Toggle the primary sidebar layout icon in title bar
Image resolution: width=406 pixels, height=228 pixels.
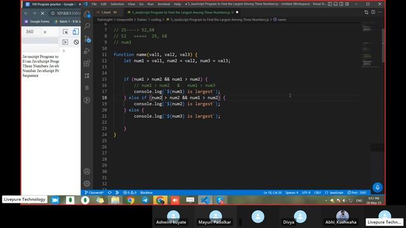tap(330, 4)
